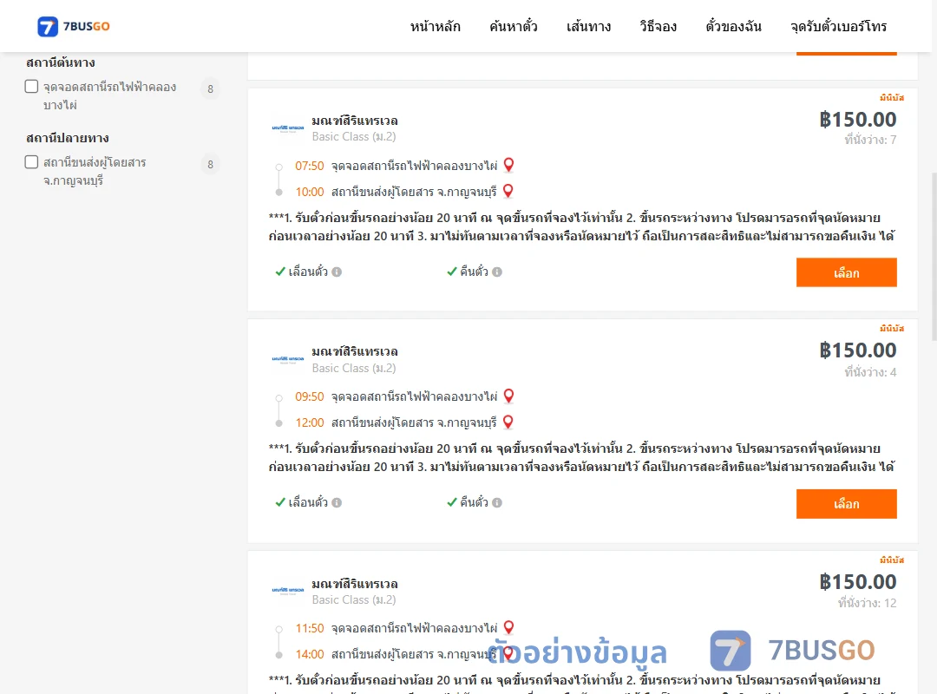This screenshot has width=937, height=694.
Task: Click info icon beside คืนตั๋ว on 07:50 trip
Action: pos(497,272)
